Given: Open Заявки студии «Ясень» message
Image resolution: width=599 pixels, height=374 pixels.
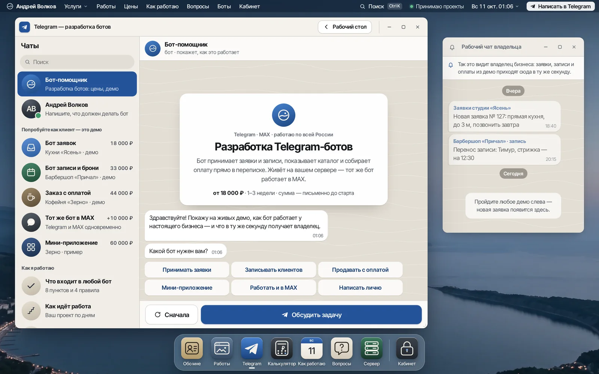Looking at the screenshot, I should click(x=504, y=116).
